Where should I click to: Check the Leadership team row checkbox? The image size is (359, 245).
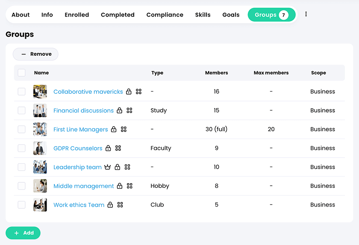pyautogui.click(x=21, y=167)
